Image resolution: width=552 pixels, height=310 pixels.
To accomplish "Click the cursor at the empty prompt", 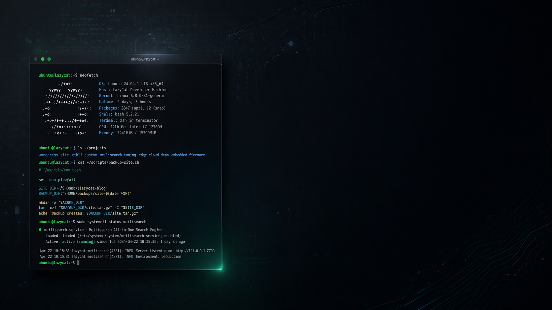I will pyautogui.click(x=78, y=263).
